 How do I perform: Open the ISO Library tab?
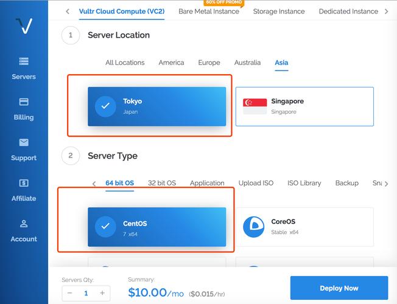(x=304, y=183)
